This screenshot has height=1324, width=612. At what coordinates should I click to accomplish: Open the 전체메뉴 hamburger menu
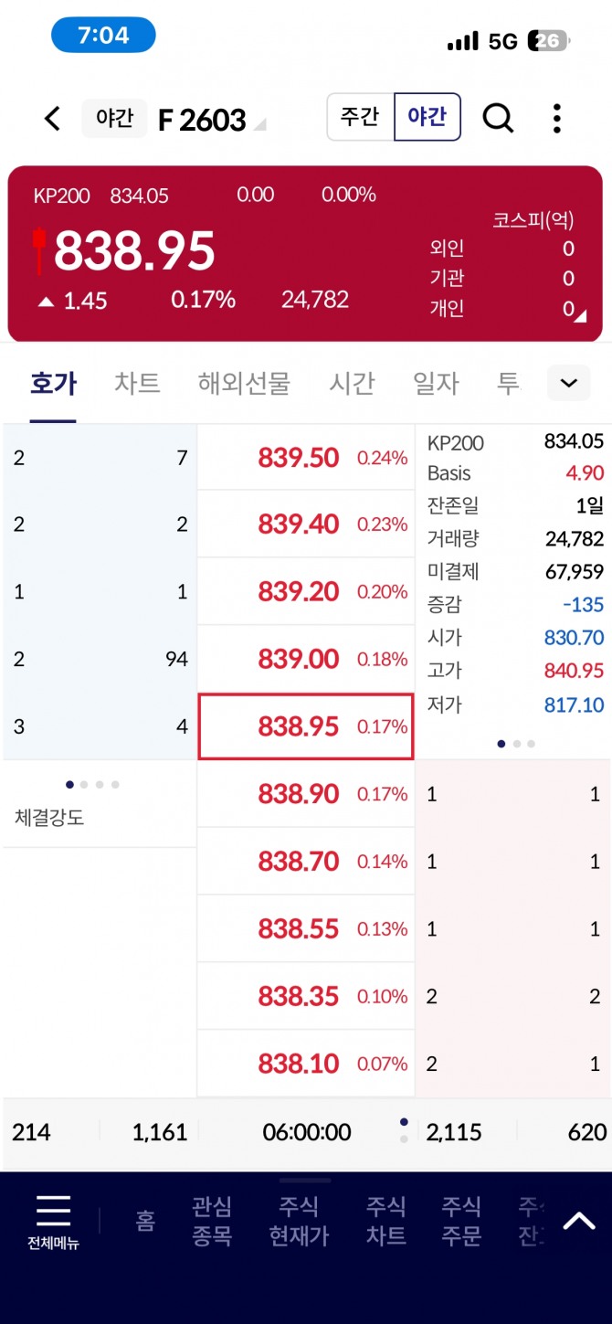pos(53,1221)
